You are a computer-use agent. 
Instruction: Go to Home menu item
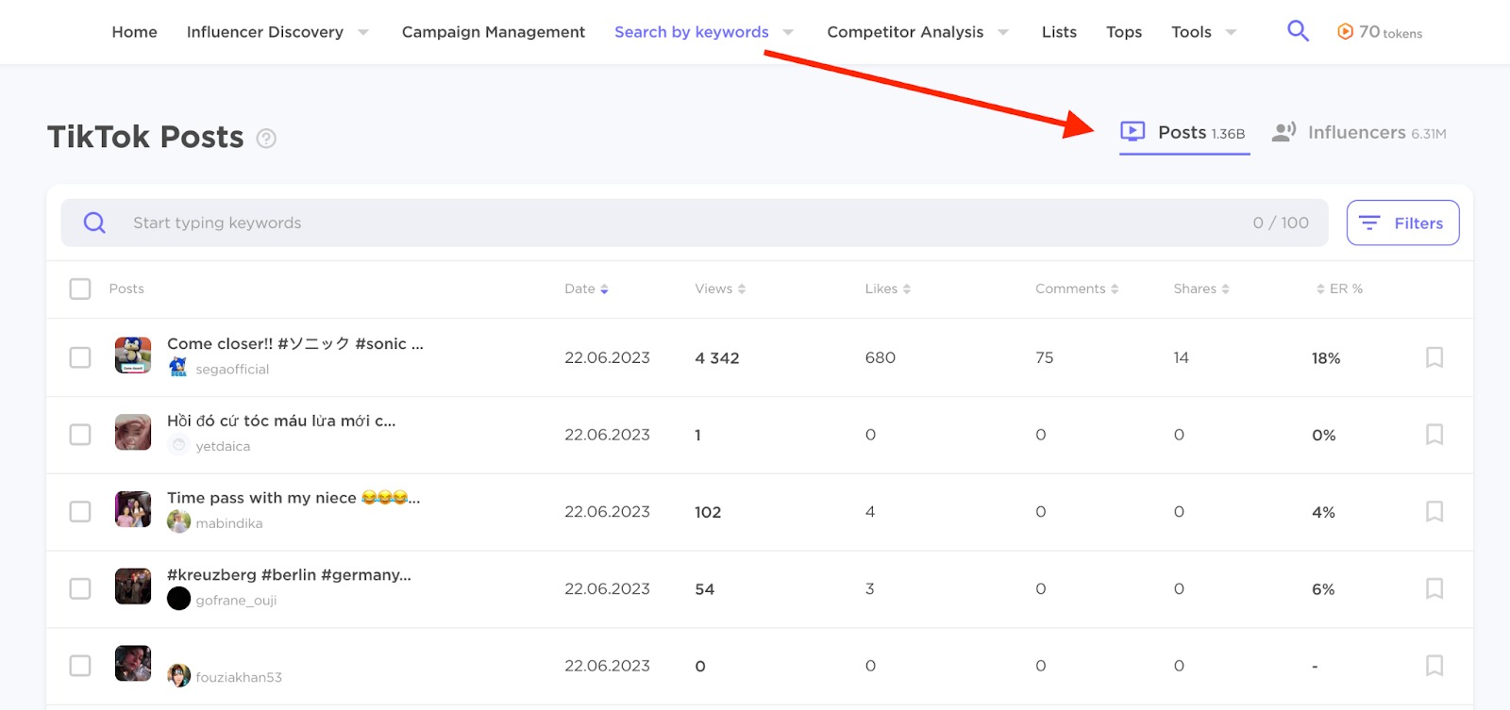(x=135, y=32)
